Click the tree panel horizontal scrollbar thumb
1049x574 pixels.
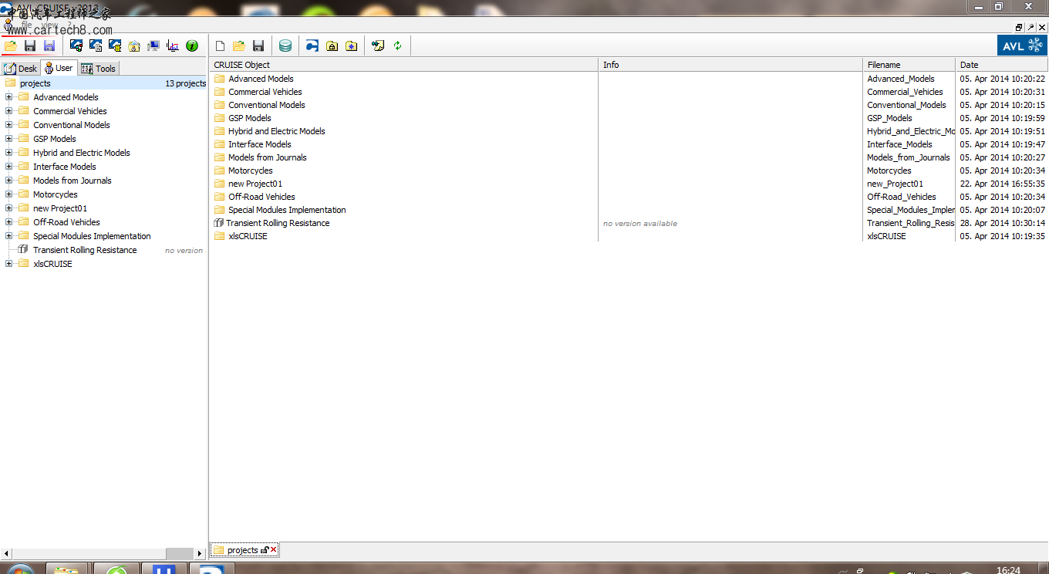pyautogui.click(x=180, y=554)
